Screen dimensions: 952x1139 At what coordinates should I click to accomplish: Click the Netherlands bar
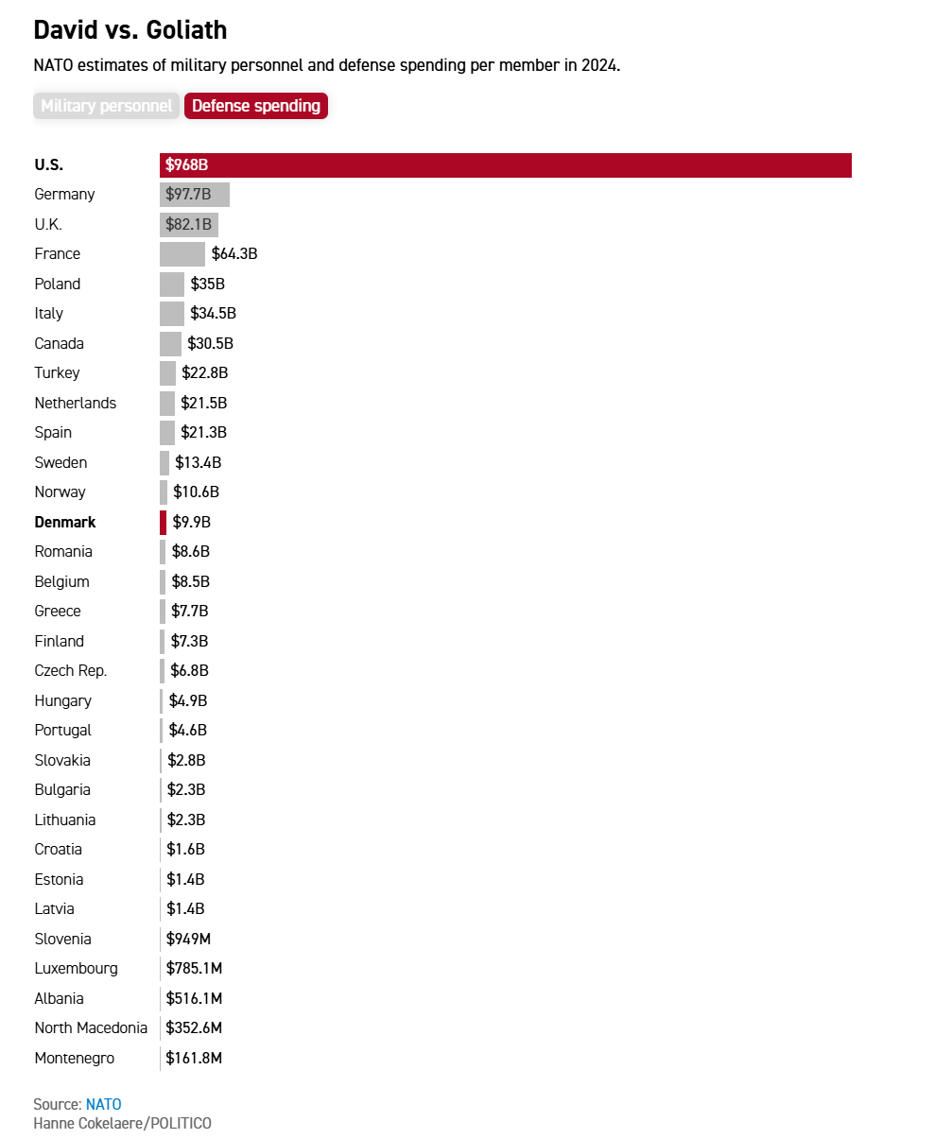click(x=167, y=403)
